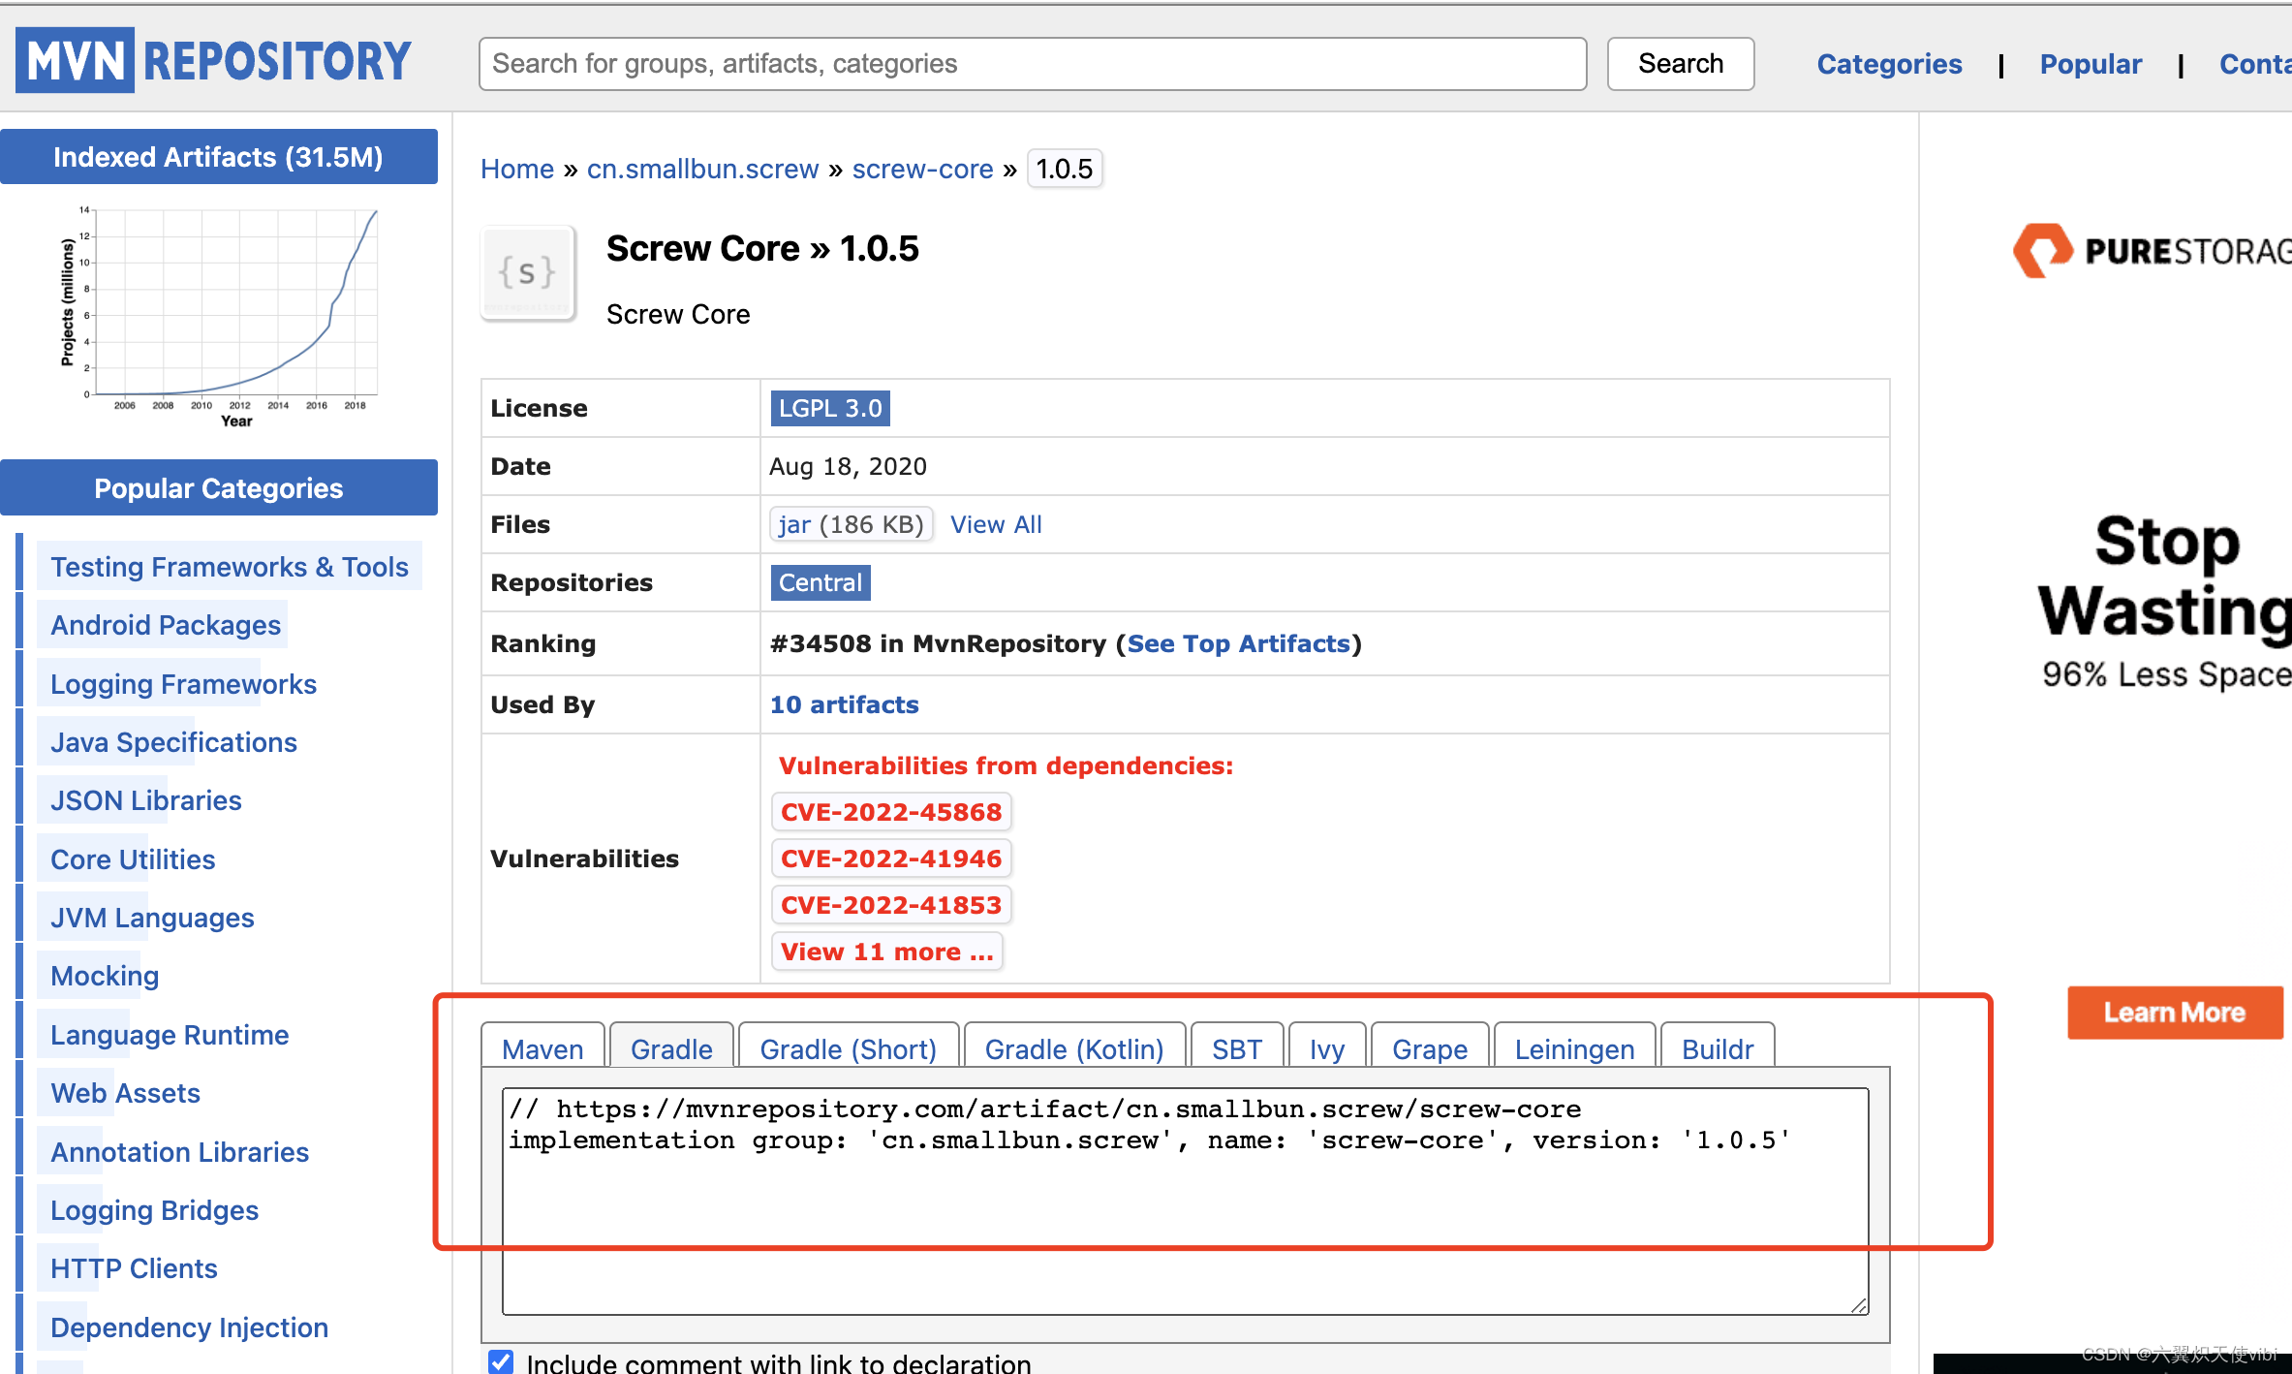Open the indexed artifacts growth chart
Screen dimensions: 2292x1374
[219, 316]
